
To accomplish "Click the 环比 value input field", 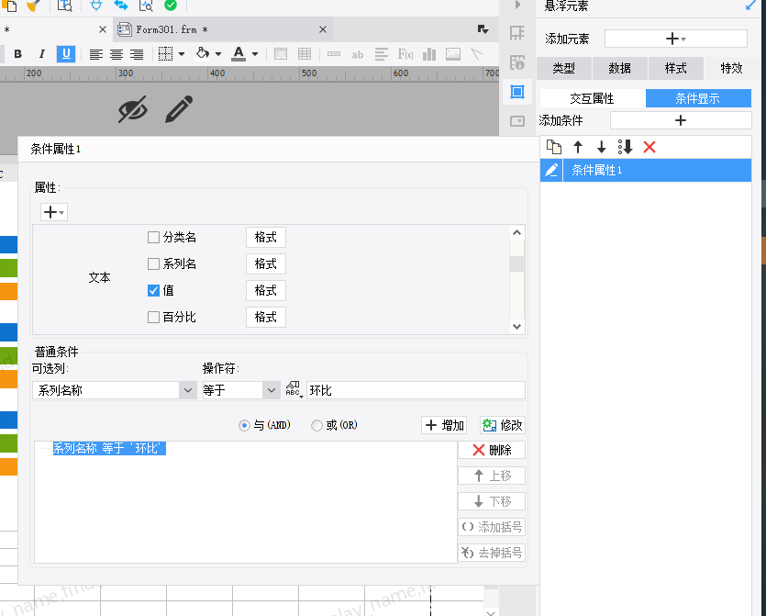I will click(416, 390).
